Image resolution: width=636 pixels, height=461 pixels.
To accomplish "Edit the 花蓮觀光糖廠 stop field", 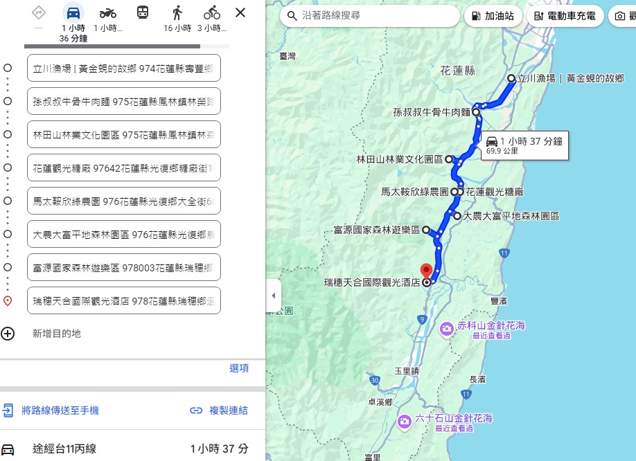I will [124, 168].
